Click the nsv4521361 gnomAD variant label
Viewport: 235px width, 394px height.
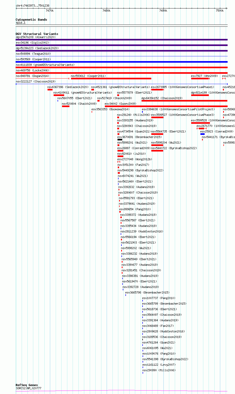pyautogui.click(x=120, y=87)
